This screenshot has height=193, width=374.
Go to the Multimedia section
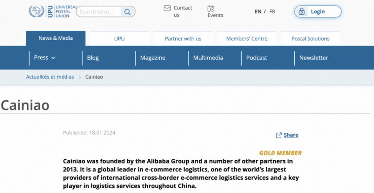208,58
